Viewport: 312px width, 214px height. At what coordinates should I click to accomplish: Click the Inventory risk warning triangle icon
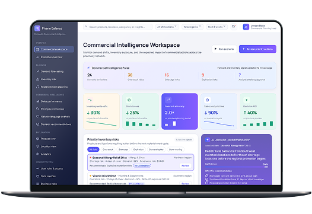point(37,79)
